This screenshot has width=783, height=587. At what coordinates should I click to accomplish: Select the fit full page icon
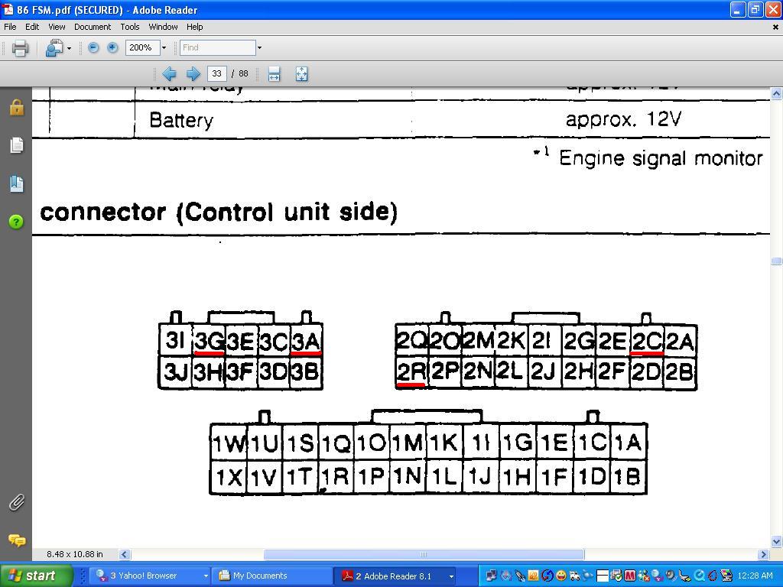[301, 74]
